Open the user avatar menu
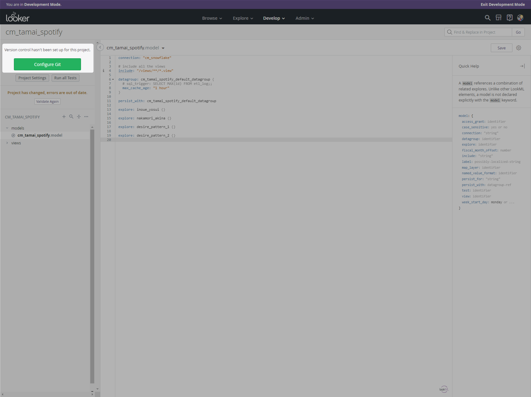 click(520, 18)
